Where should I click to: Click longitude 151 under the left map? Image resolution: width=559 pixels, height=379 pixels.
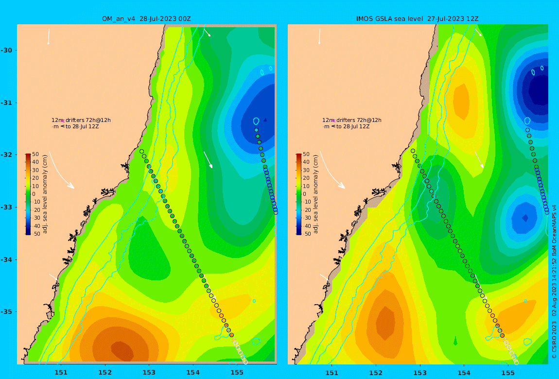(61, 373)
